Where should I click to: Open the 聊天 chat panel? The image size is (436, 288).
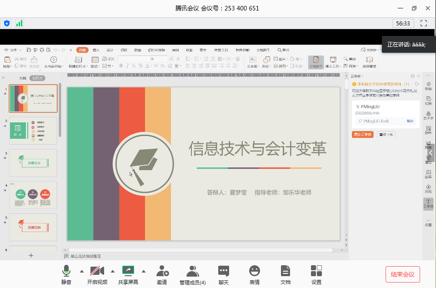coord(223,274)
